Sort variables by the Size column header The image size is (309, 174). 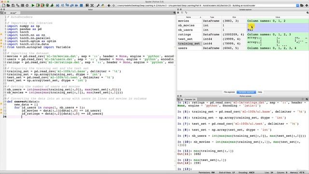(234, 17)
